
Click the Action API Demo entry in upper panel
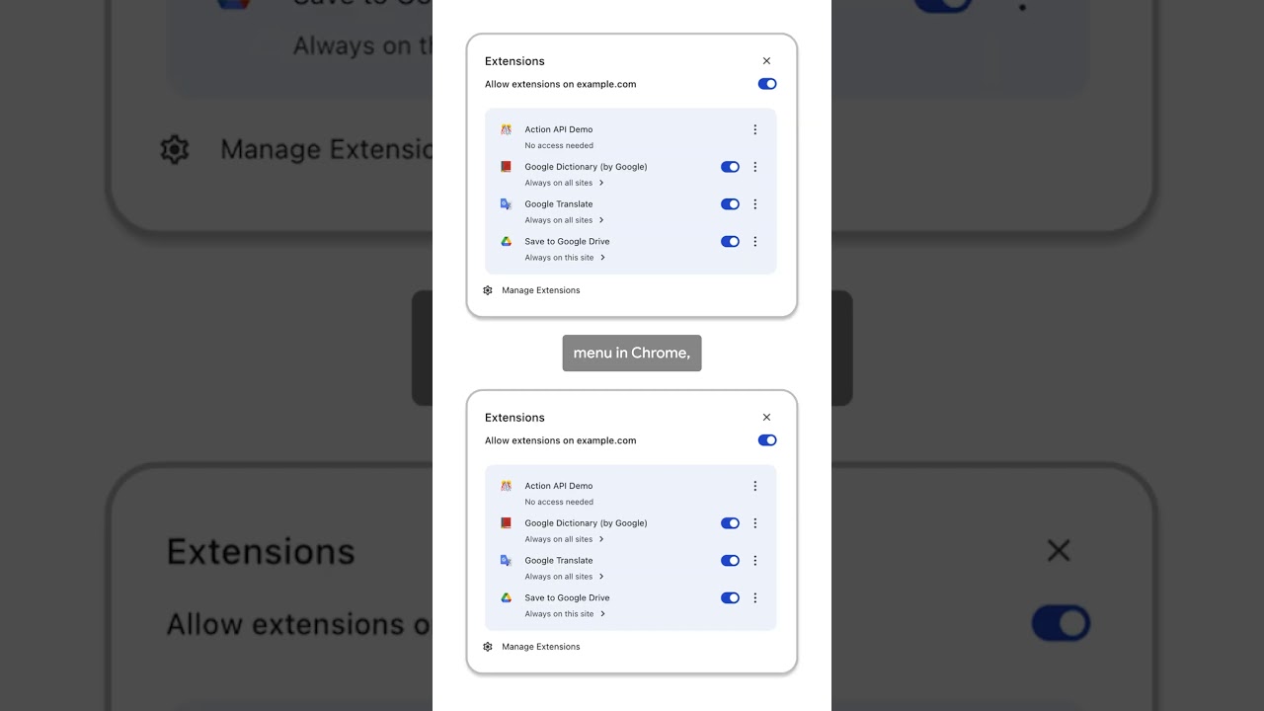[559, 129]
